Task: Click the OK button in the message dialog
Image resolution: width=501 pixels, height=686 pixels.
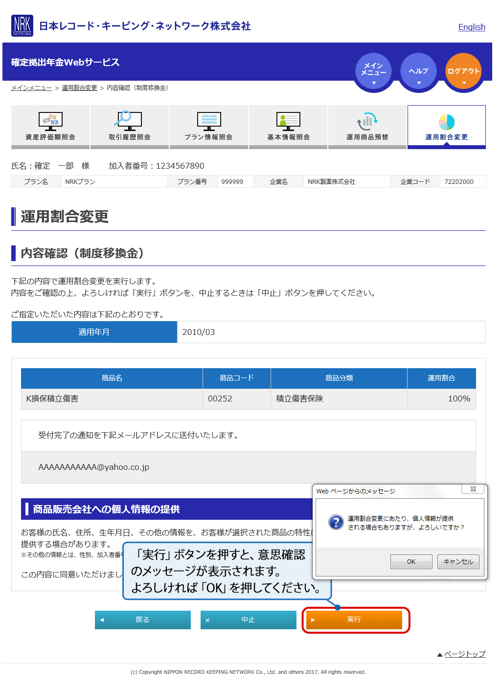Action: click(x=411, y=561)
